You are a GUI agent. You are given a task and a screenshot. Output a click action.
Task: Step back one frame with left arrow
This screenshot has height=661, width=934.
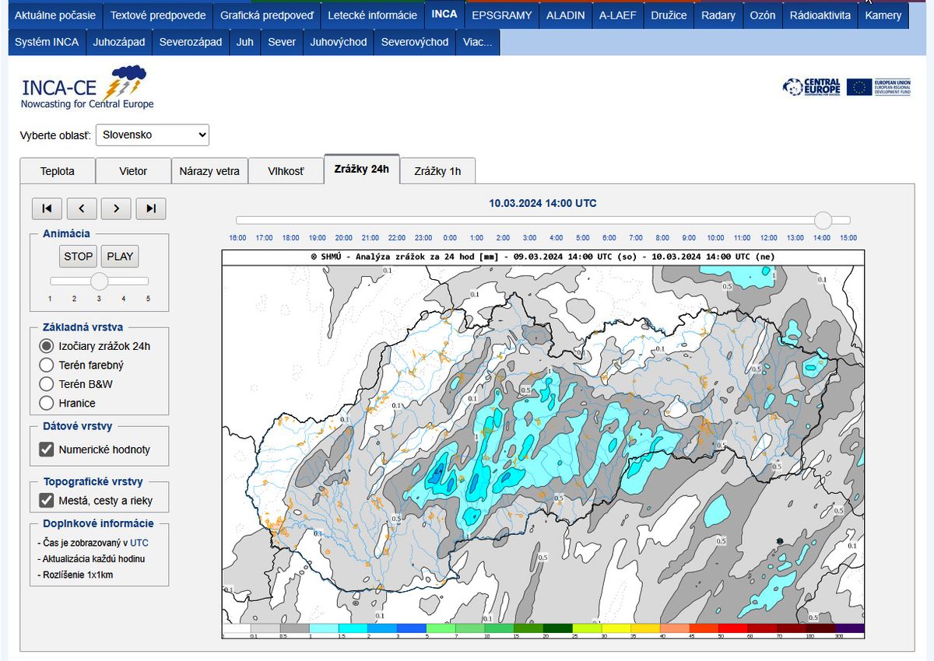(x=82, y=208)
